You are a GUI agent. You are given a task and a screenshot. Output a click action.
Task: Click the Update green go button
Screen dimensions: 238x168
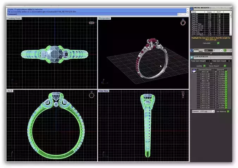coord(205,66)
